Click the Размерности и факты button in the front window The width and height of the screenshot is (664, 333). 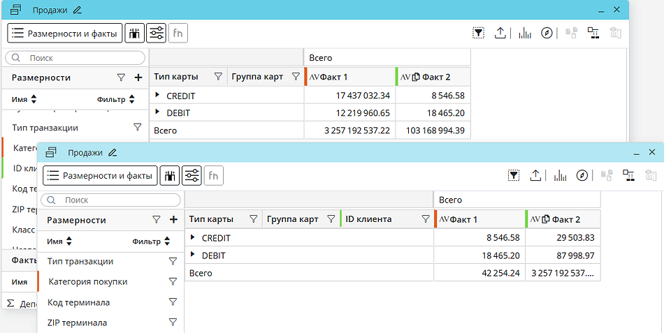coord(100,176)
